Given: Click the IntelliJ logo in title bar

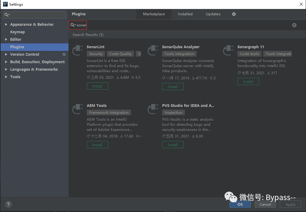Looking at the screenshot, I should [x=5, y=4].
